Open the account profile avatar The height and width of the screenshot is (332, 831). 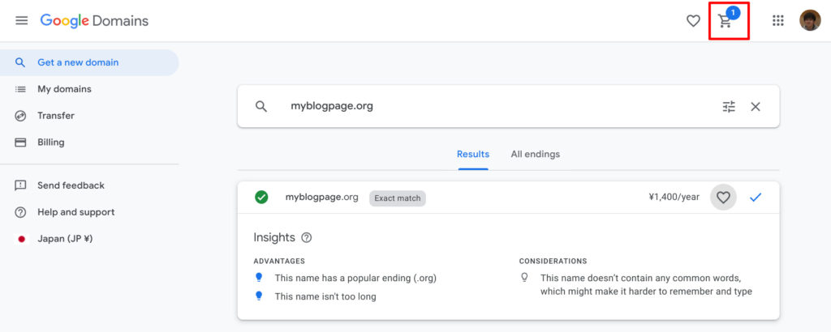(x=810, y=20)
